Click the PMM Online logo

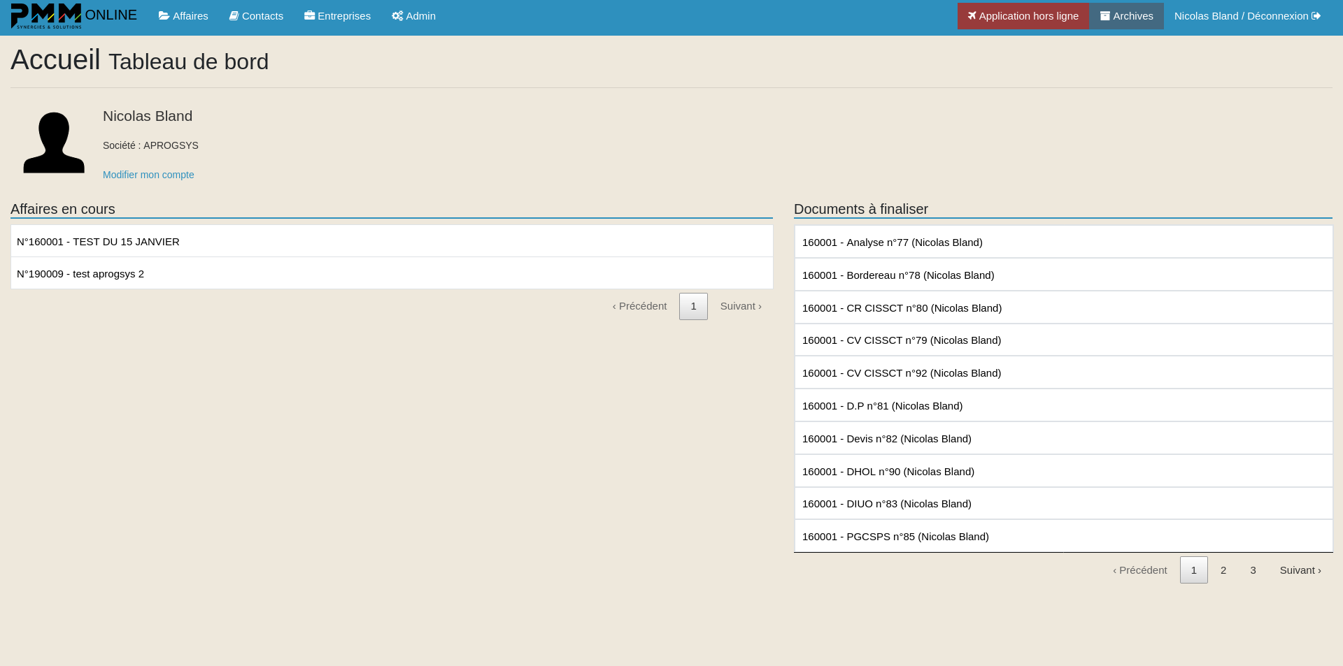pyautogui.click(x=73, y=16)
